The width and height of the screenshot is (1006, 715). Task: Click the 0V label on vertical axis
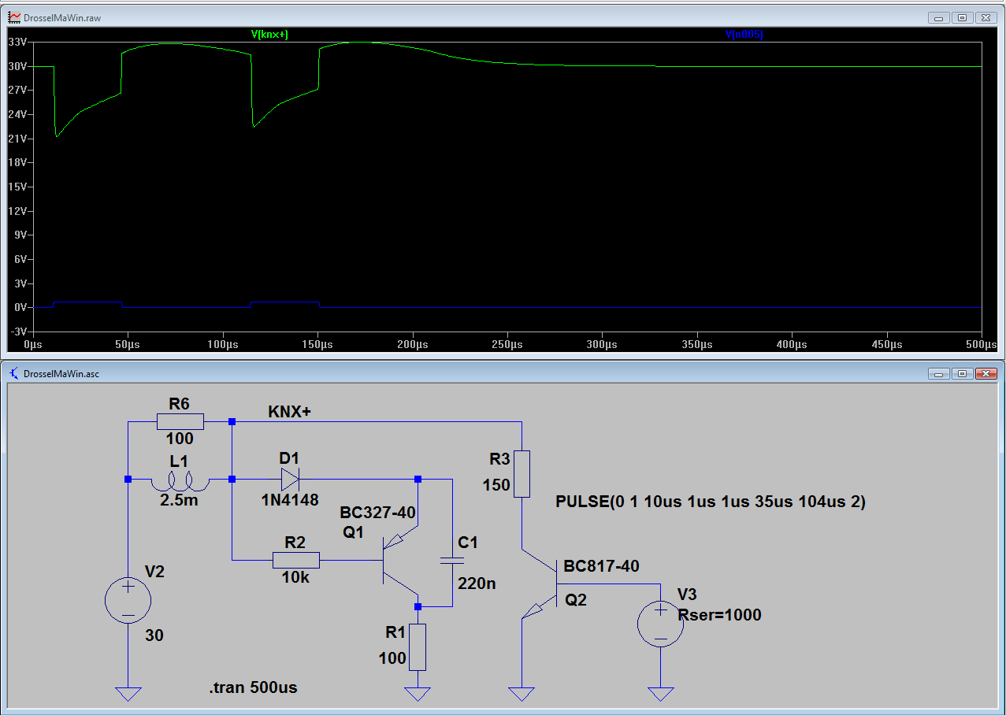pos(21,307)
